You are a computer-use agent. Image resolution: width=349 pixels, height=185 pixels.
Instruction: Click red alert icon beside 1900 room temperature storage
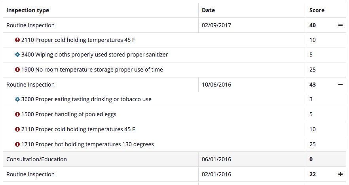(17, 70)
